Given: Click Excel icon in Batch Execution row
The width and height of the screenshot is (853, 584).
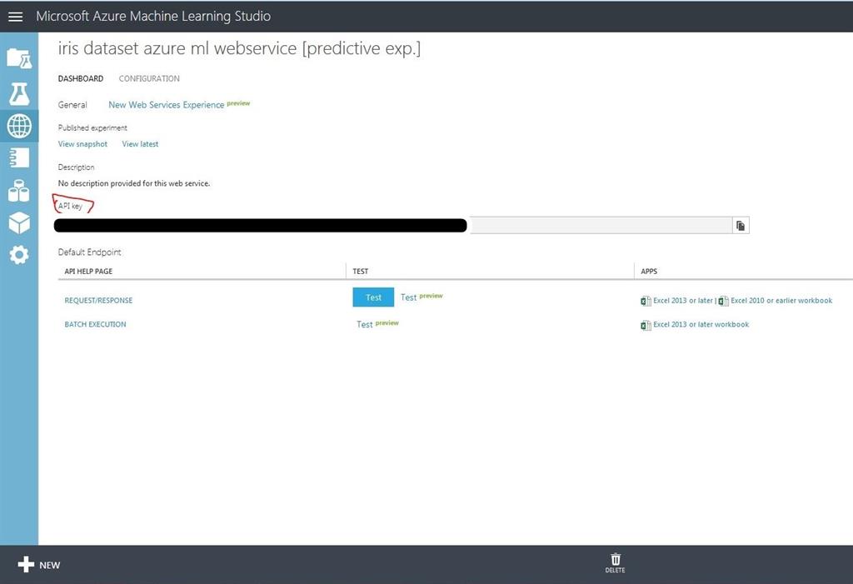Looking at the screenshot, I should 646,325.
